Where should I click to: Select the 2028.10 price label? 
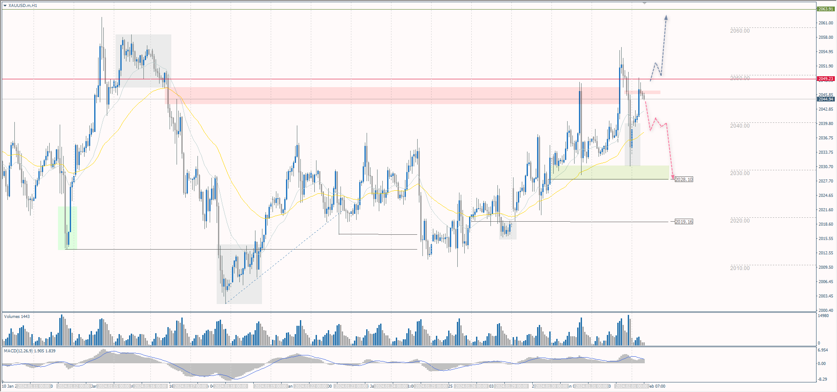point(684,179)
